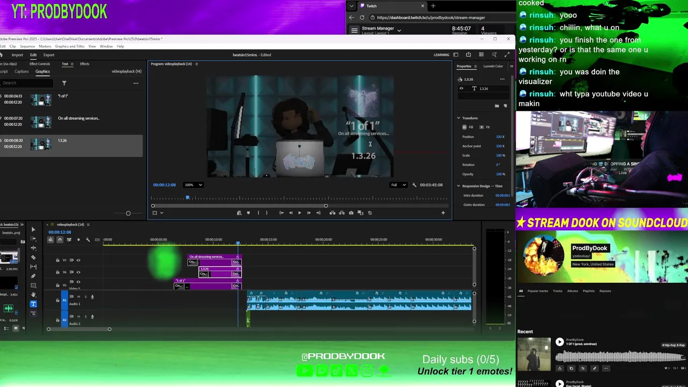Collapse the Transform section

coord(458,118)
